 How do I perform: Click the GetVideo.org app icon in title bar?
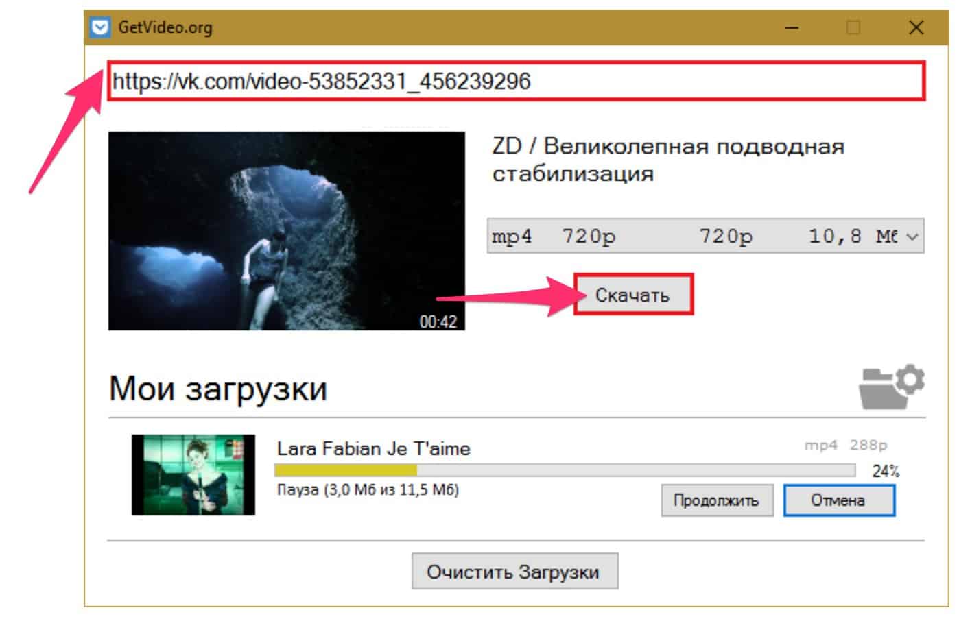point(100,27)
